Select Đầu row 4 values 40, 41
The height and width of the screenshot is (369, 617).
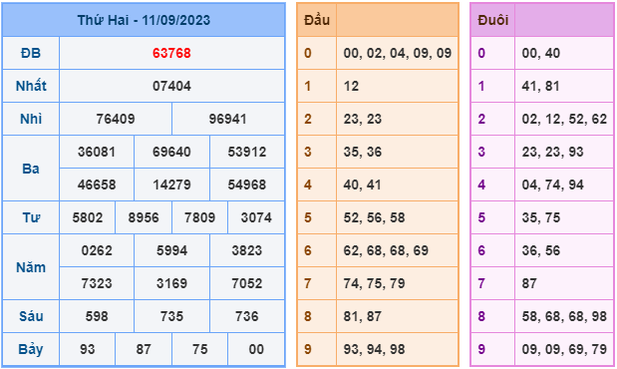pyautogui.click(x=363, y=184)
